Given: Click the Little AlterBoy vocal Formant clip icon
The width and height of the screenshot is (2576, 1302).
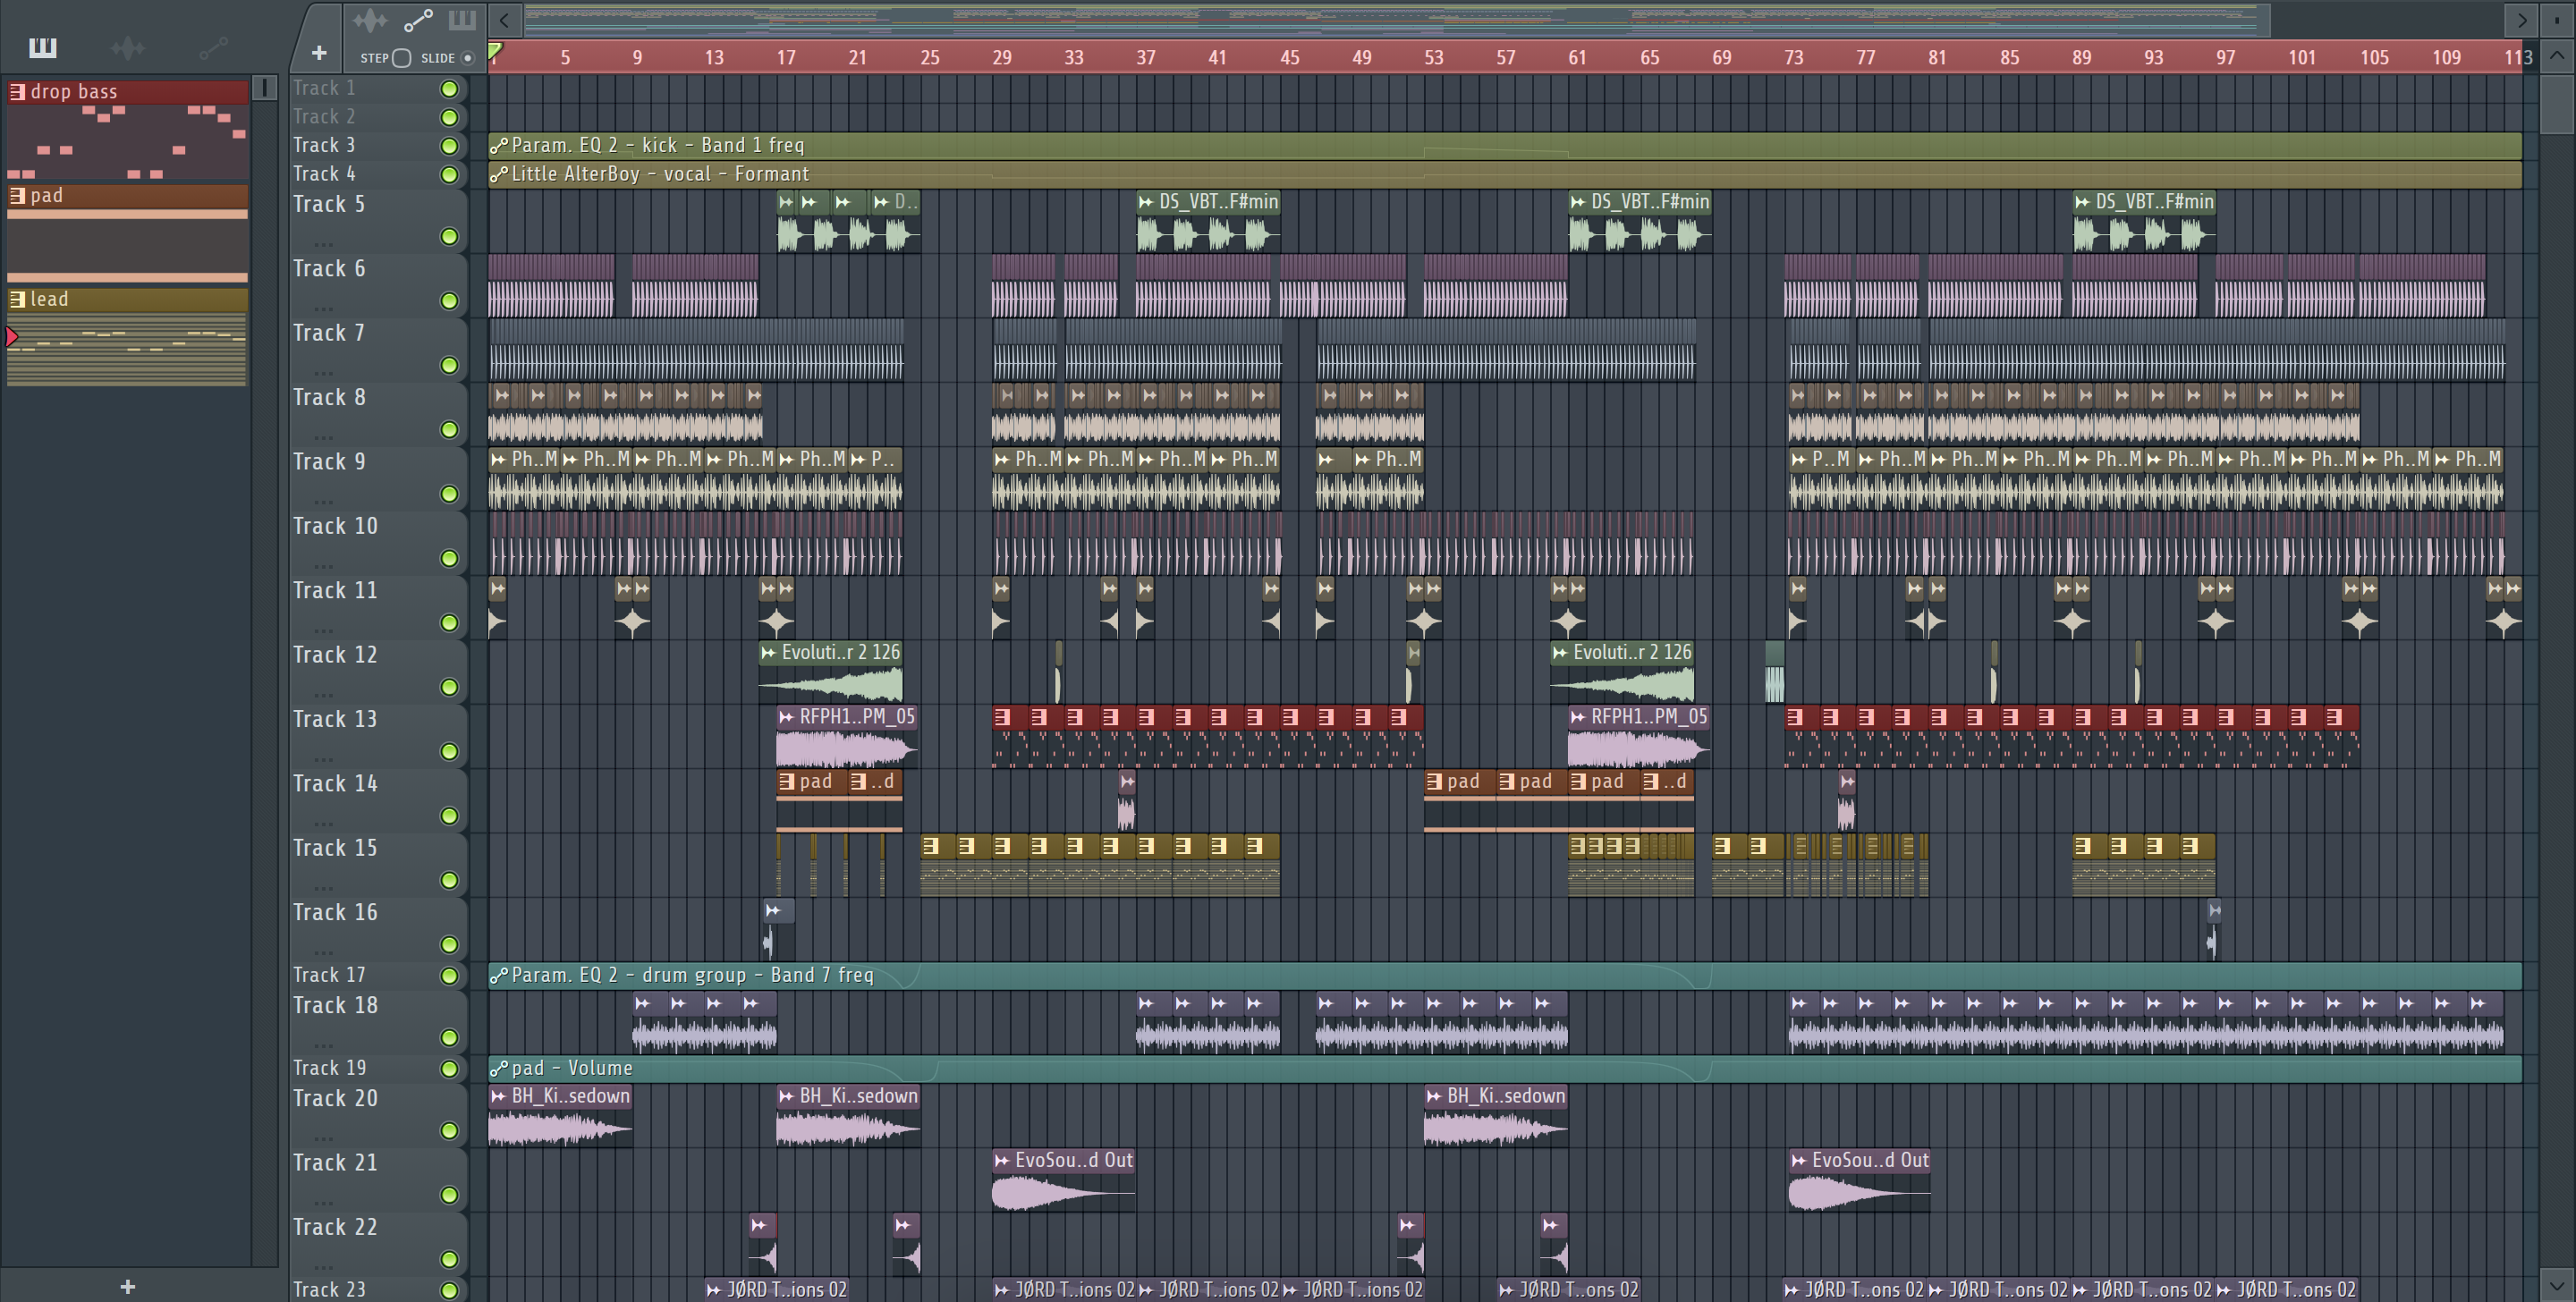Looking at the screenshot, I should point(499,175).
